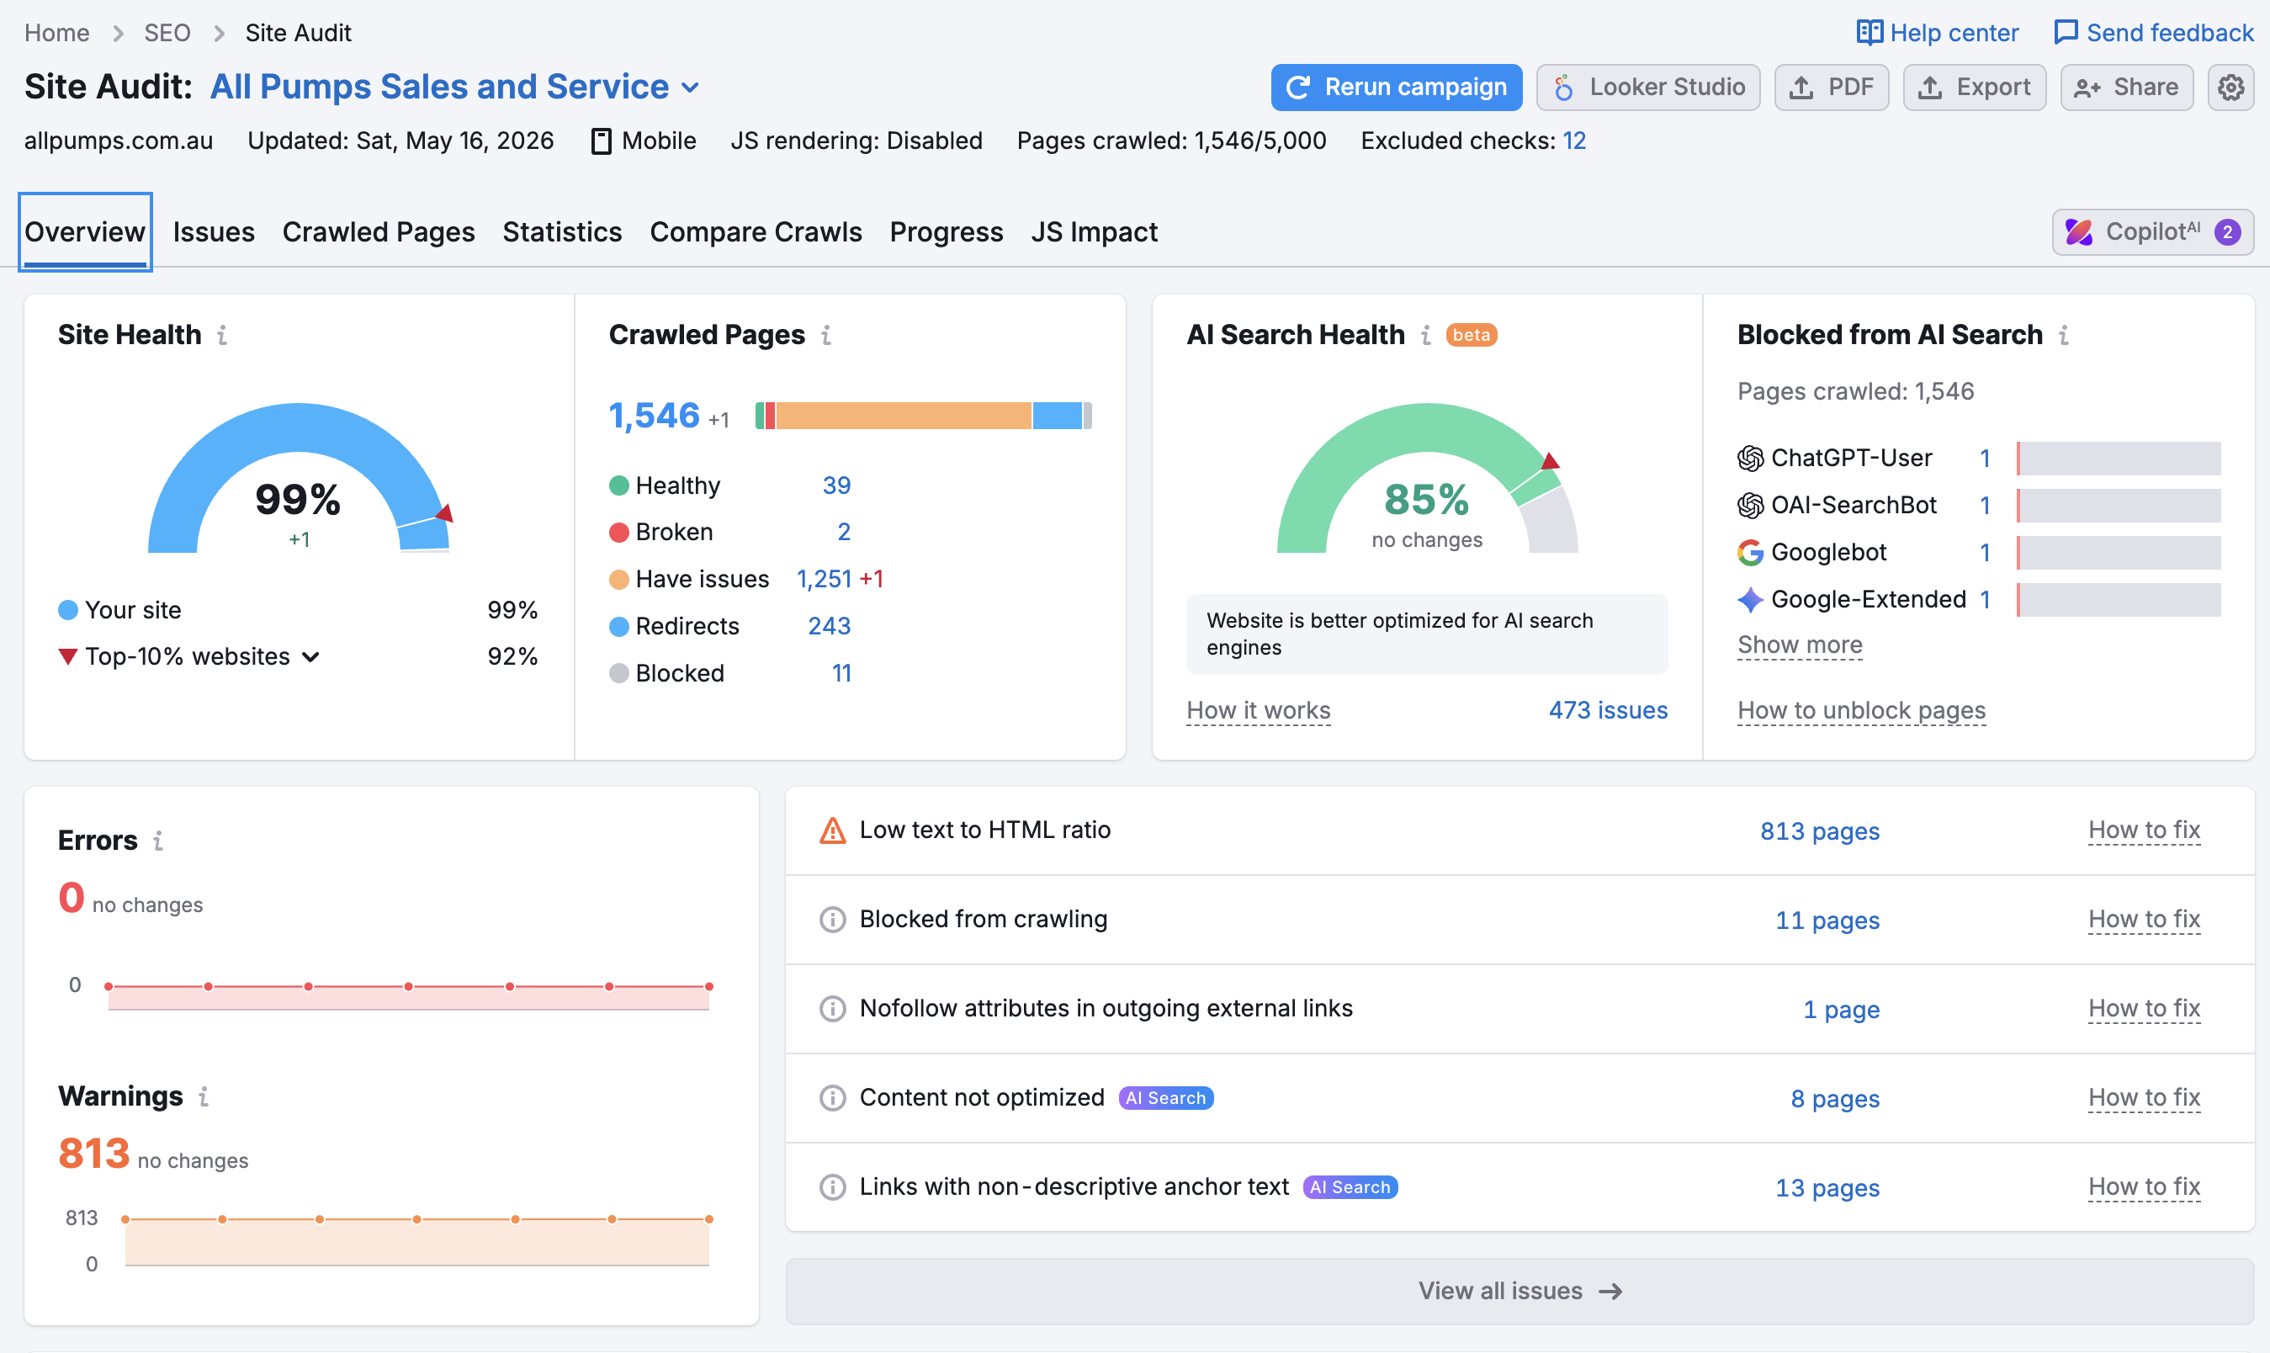Click 813 pages link
Image resolution: width=2270 pixels, height=1353 pixels.
[x=1820, y=831]
